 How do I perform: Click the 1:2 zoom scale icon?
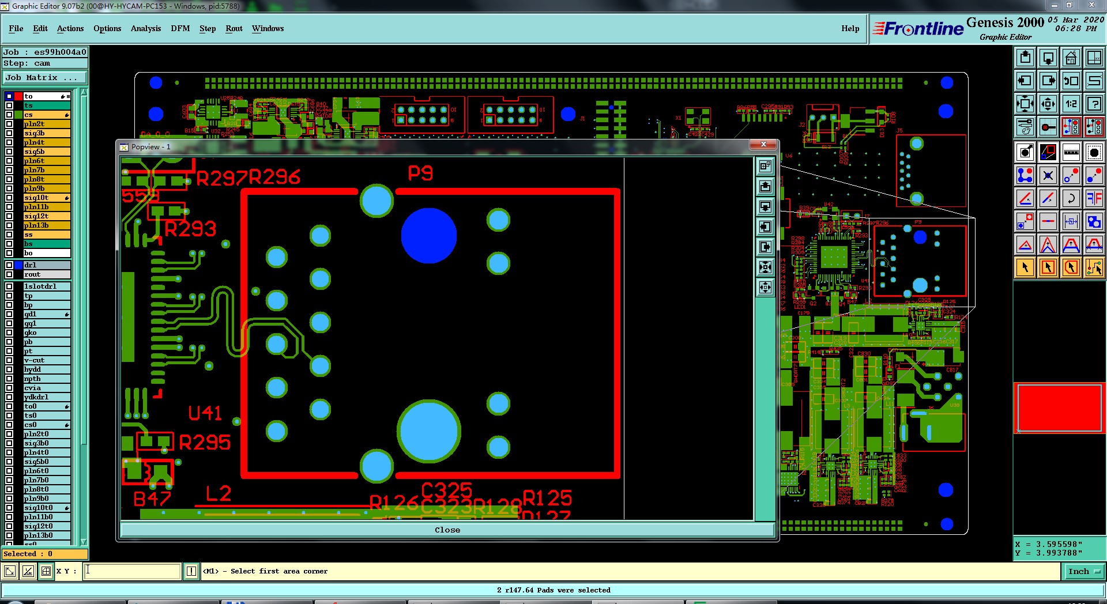coord(1071,104)
